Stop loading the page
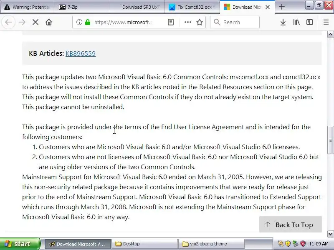The height and width of the screenshot is (250, 334). click(x=35, y=22)
